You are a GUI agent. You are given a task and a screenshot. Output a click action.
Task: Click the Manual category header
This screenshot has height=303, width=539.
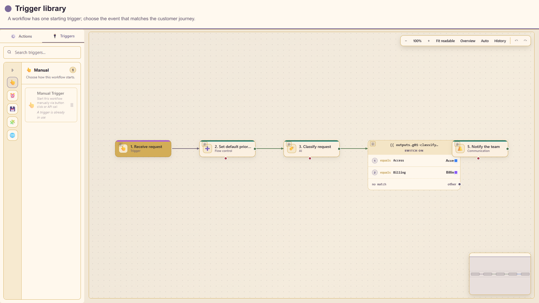click(x=51, y=73)
